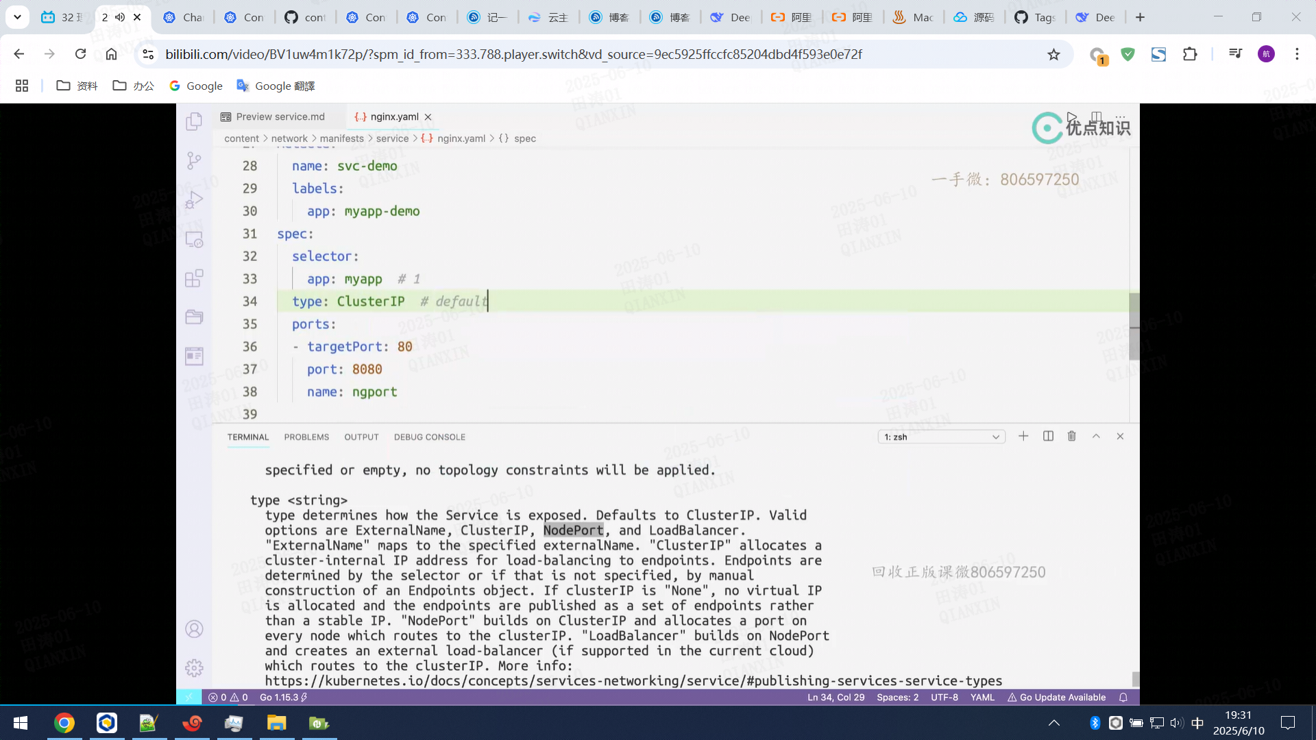The height and width of the screenshot is (740, 1316).
Task: Add a new terminal with plus icon
Action: 1023,436
